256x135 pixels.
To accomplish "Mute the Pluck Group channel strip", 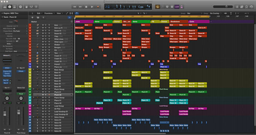I will coord(18,129).
